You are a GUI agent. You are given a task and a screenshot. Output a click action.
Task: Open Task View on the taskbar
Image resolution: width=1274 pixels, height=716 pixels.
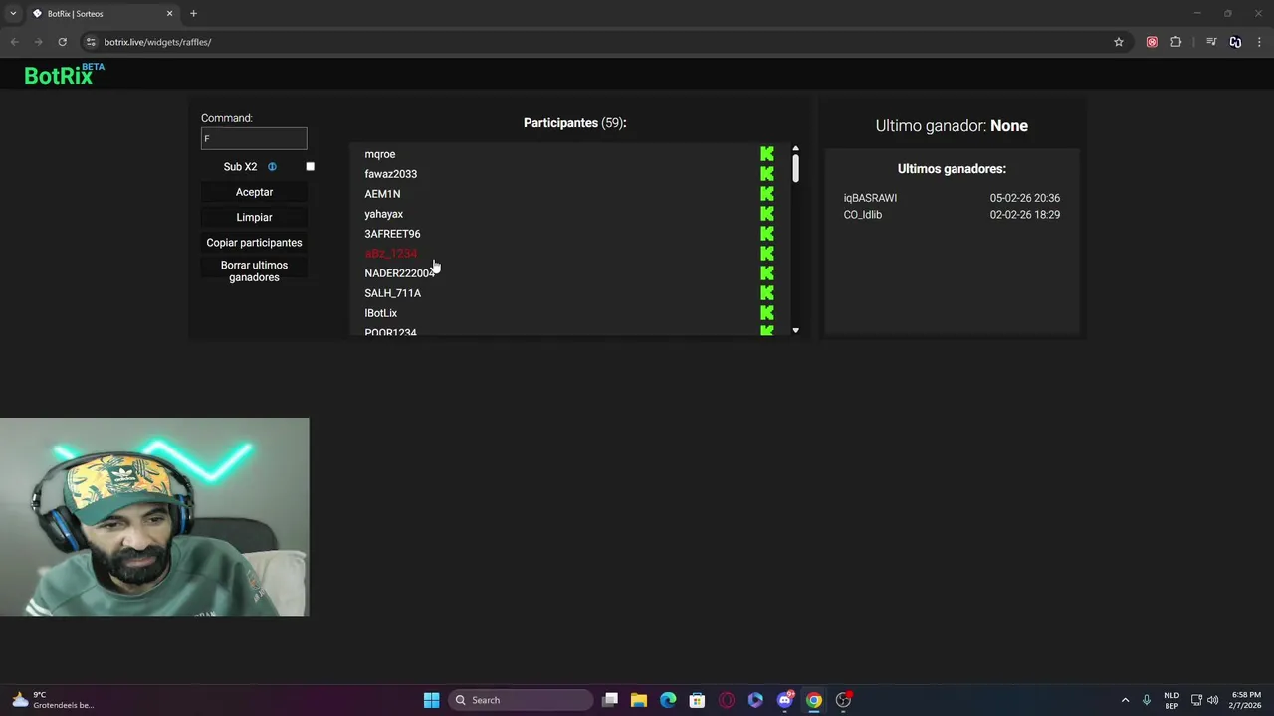coord(610,700)
